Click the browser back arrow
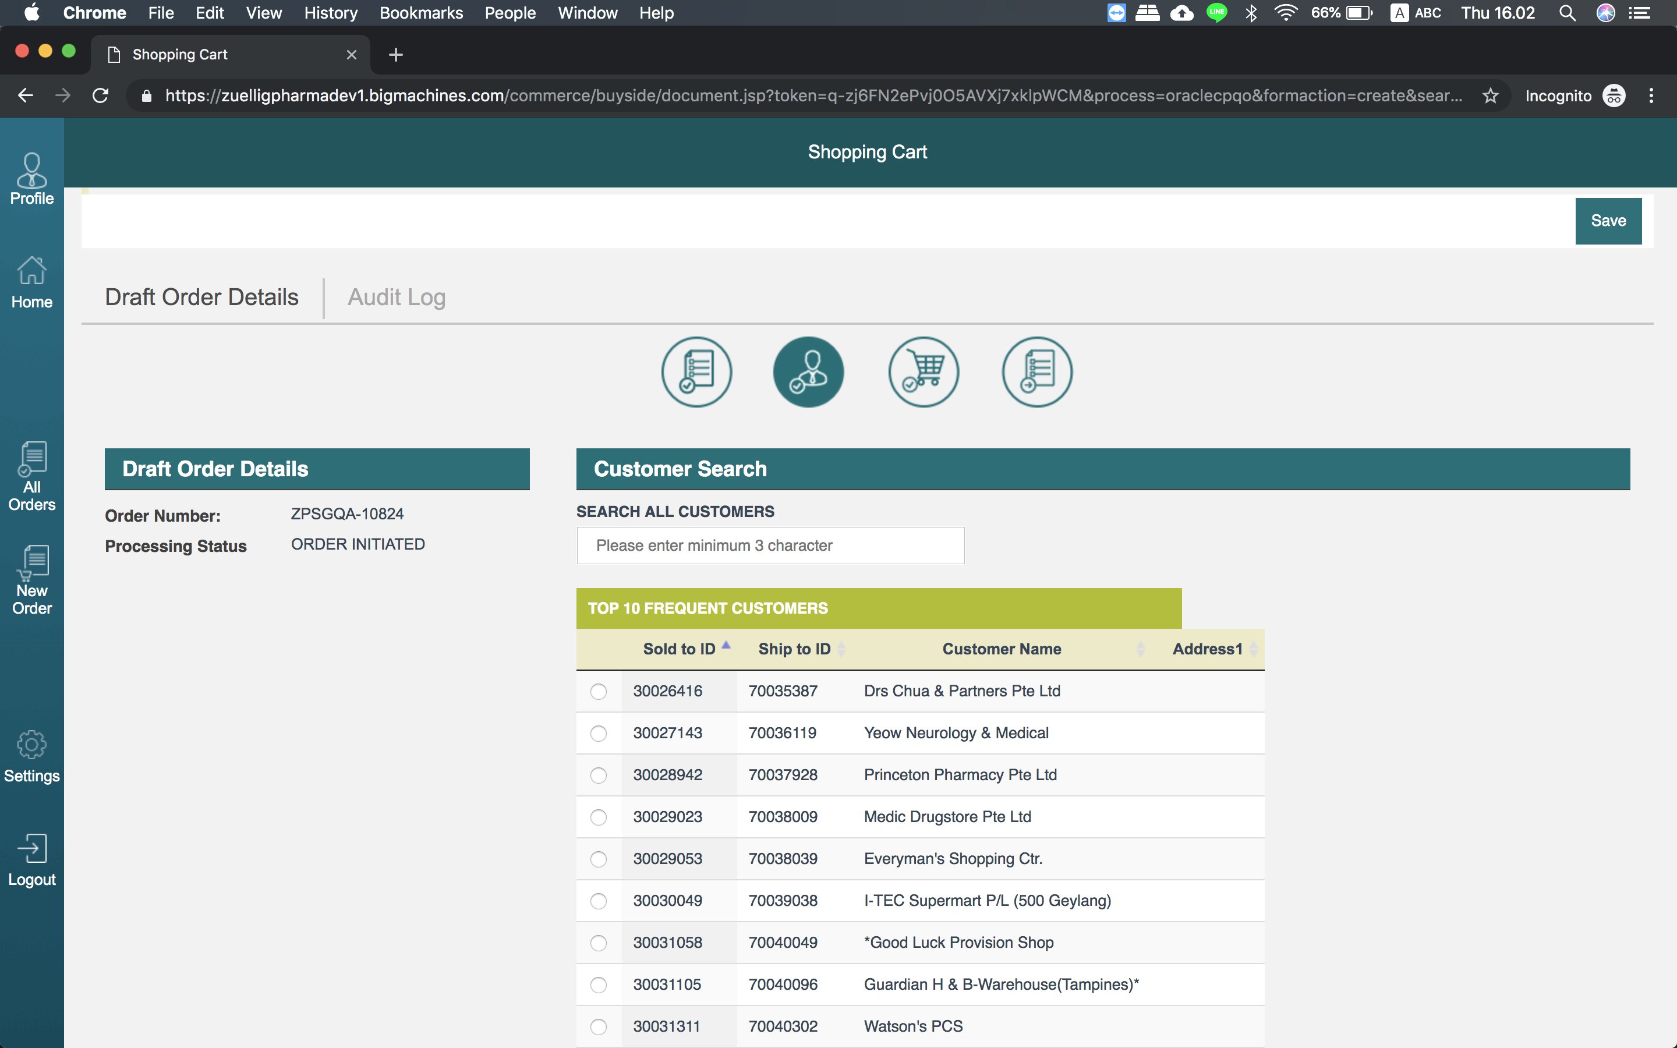The height and width of the screenshot is (1048, 1677). pos(26,95)
